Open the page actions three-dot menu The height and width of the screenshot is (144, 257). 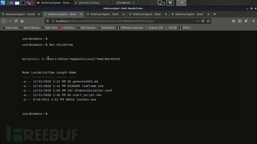[198, 21]
